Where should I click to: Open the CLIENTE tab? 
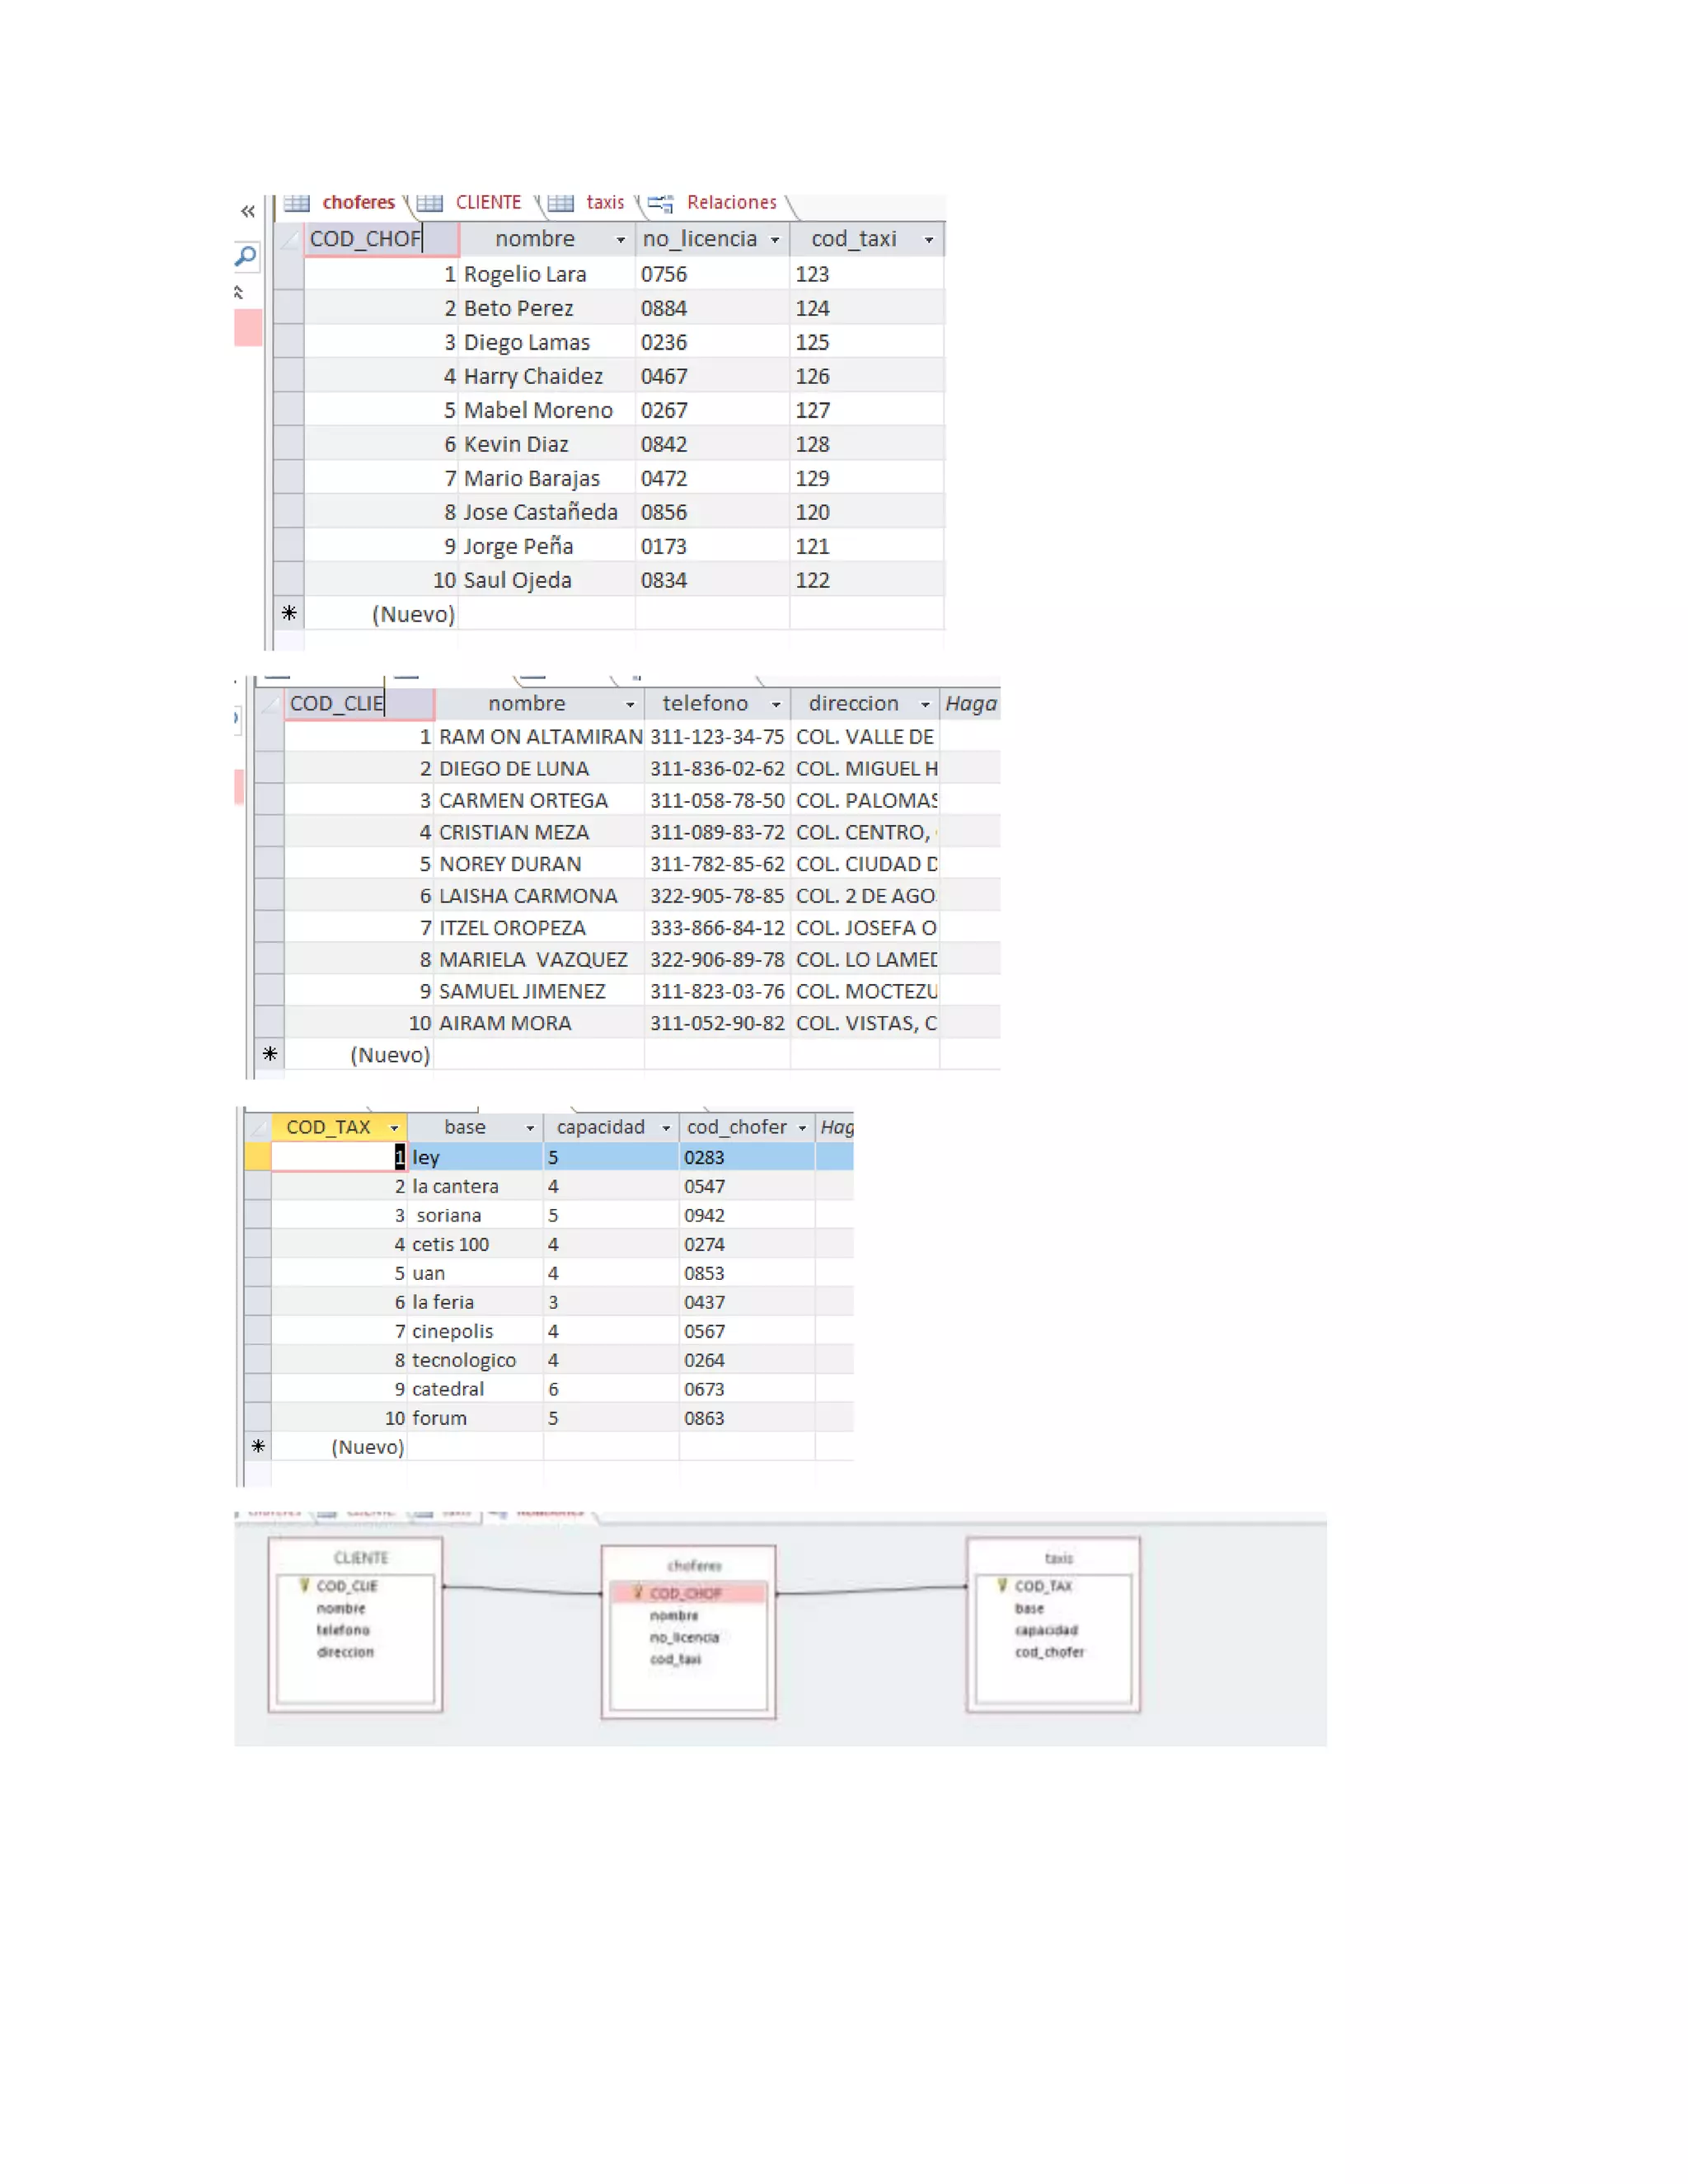(x=488, y=203)
